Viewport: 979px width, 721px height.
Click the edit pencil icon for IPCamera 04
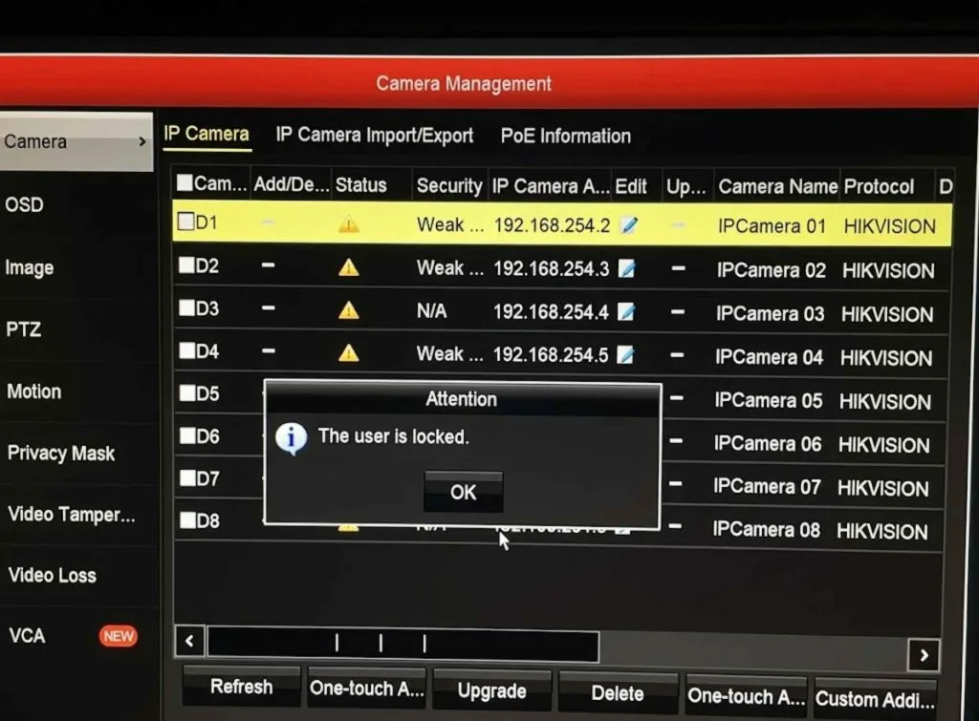click(x=625, y=355)
